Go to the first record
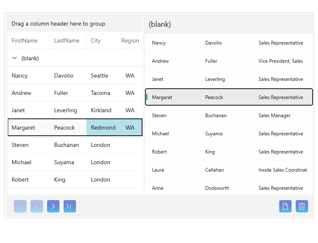Viewport: 318px width, 243px height. pos(20,206)
